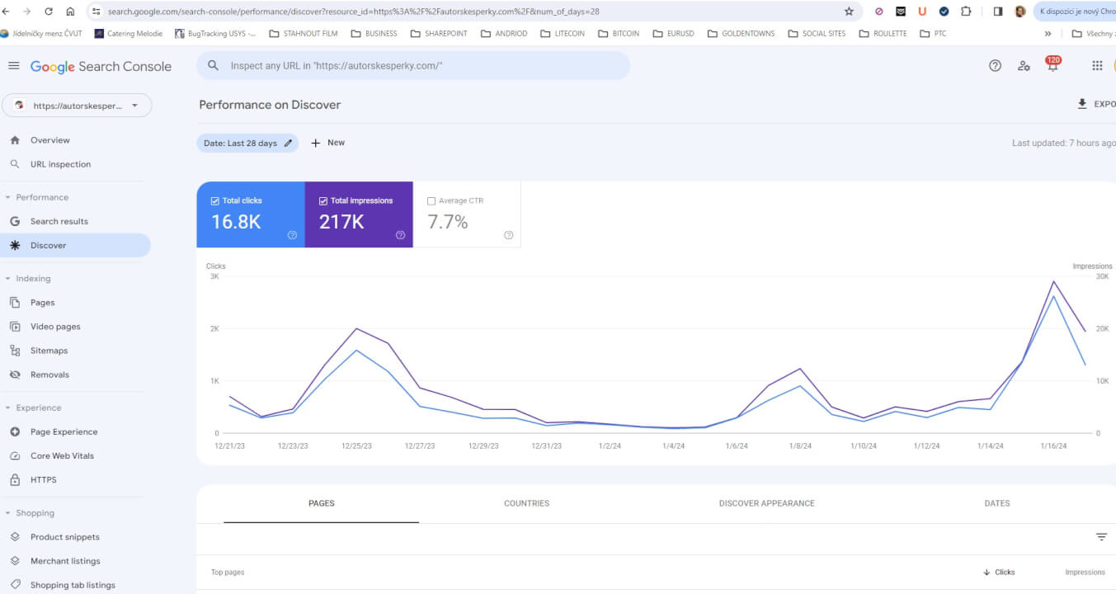Viewport: 1116px width, 594px height.
Task: Click the pencil edit icon on date filter
Action: [x=288, y=143]
